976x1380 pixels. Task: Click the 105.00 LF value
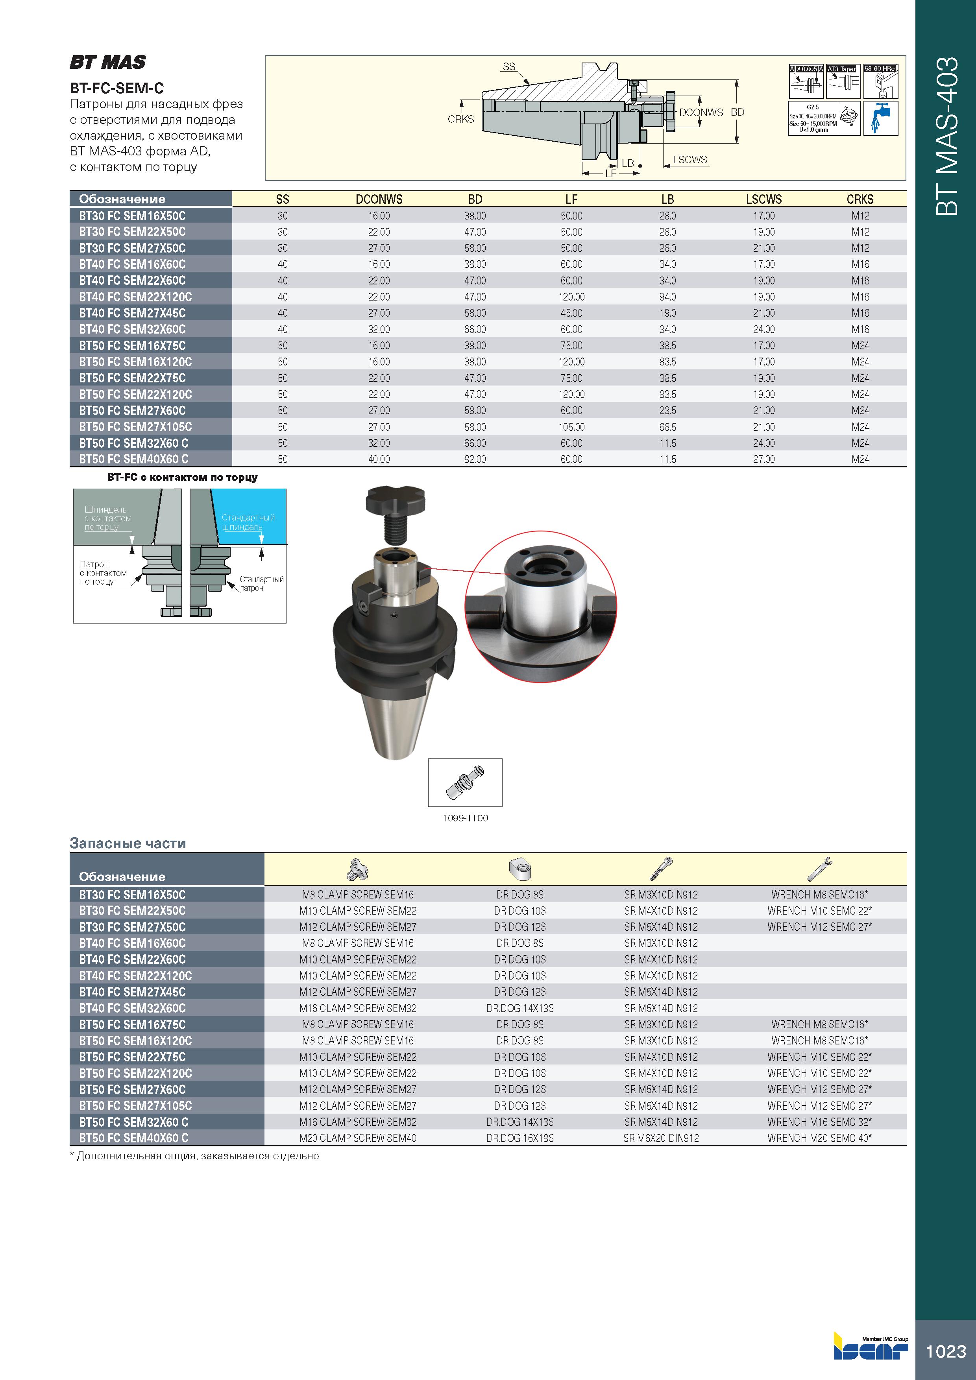point(571,427)
